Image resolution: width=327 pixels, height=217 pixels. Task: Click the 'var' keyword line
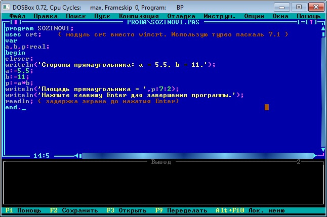11,40
